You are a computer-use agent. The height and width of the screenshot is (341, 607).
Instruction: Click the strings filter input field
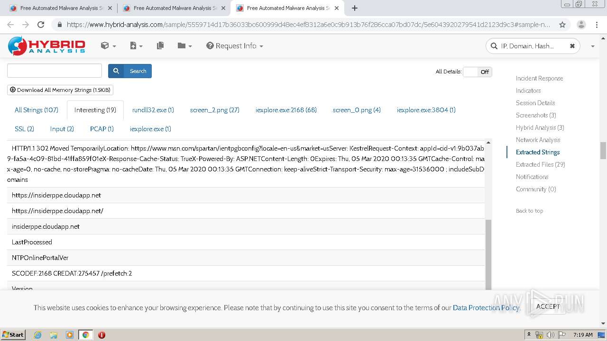(x=55, y=71)
